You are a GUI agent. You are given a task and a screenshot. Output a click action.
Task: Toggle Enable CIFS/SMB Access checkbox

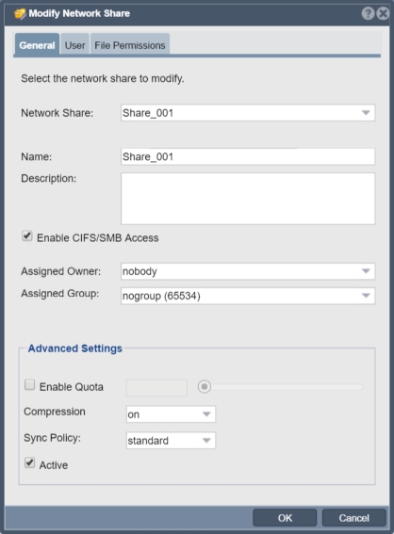click(27, 236)
